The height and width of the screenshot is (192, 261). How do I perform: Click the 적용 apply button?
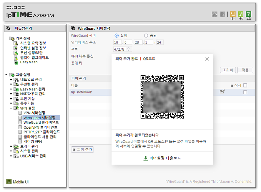(245, 70)
